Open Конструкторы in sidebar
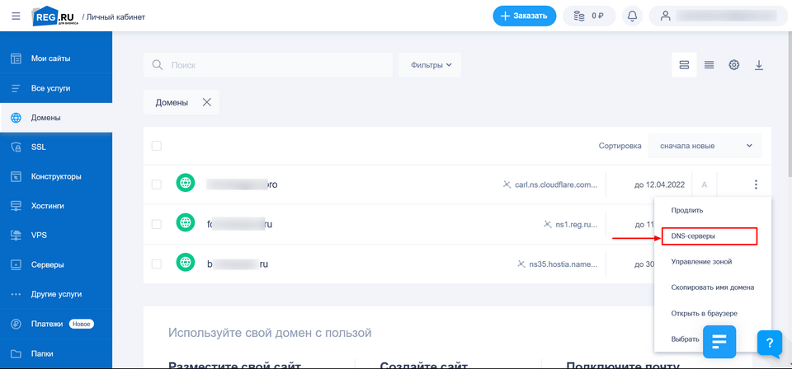The image size is (792, 369). (56, 176)
